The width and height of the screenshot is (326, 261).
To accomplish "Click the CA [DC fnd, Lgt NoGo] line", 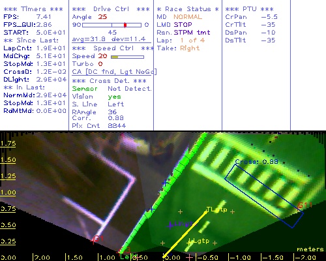I will click(114, 72).
